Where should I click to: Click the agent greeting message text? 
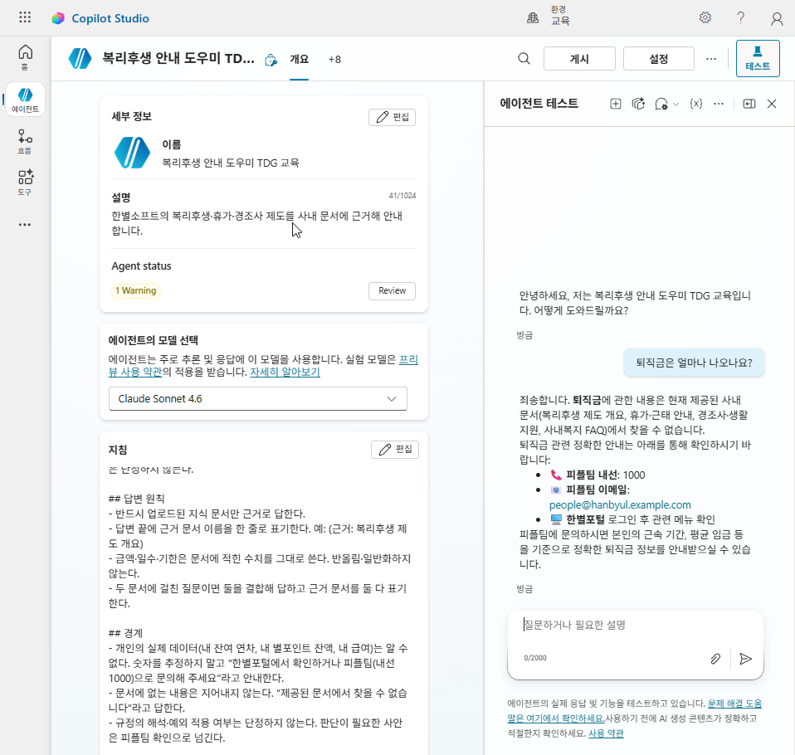point(635,303)
